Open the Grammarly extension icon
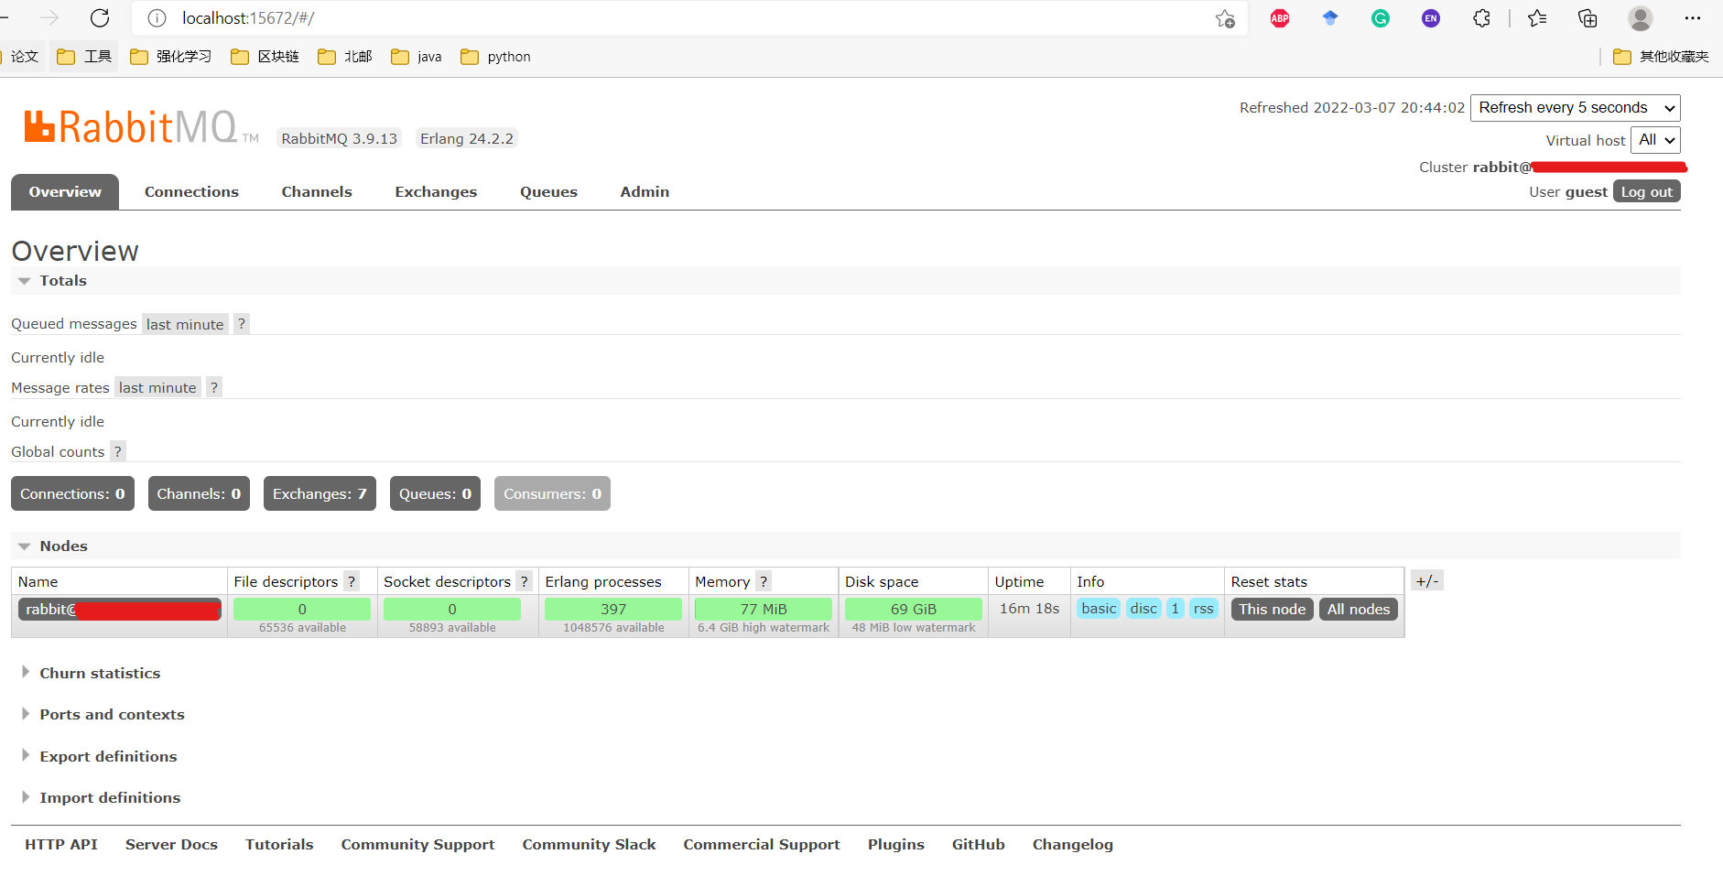The image size is (1723, 876). (1381, 18)
